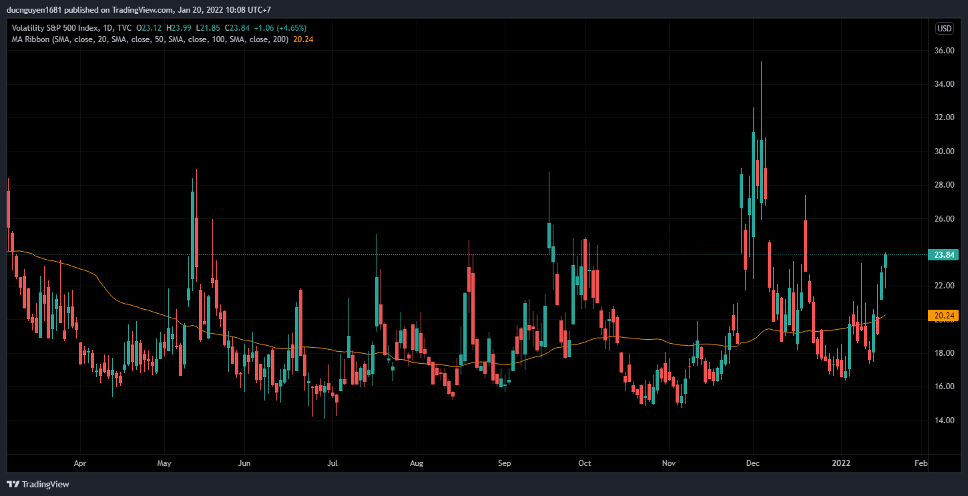Screen dimensions: 968x496
Task: Click the 20.24 moving average price label
Action: 945,315
